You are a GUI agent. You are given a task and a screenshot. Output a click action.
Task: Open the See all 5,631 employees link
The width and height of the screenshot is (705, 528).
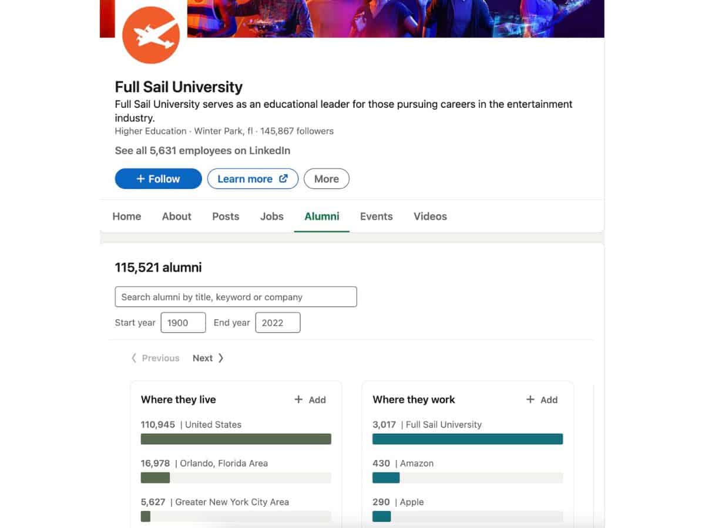tap(202, 151)
